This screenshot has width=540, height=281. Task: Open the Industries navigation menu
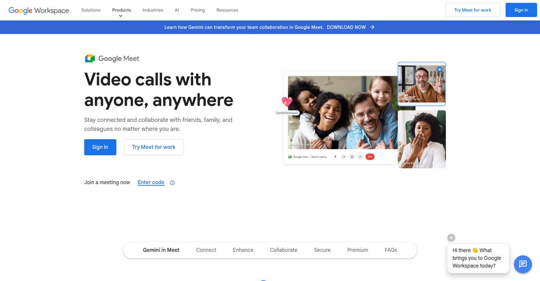click(153, 10)
